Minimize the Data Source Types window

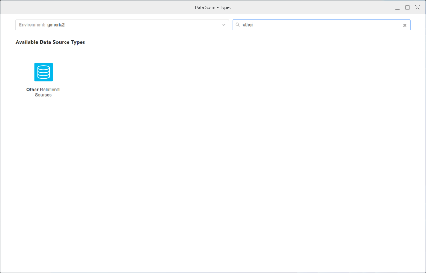pos(397,7)
